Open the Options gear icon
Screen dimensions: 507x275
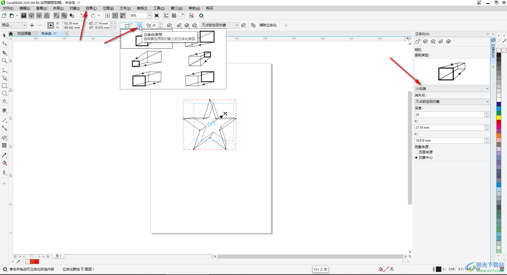point(201,16)
